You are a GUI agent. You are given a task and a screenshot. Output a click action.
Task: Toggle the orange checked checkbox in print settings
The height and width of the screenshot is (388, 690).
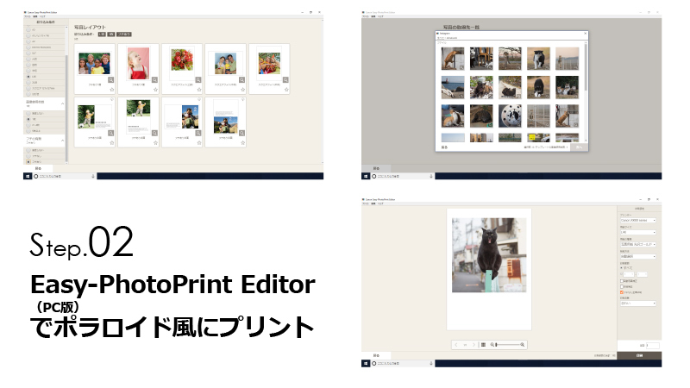pyautogui.click(x=622, y=292)
